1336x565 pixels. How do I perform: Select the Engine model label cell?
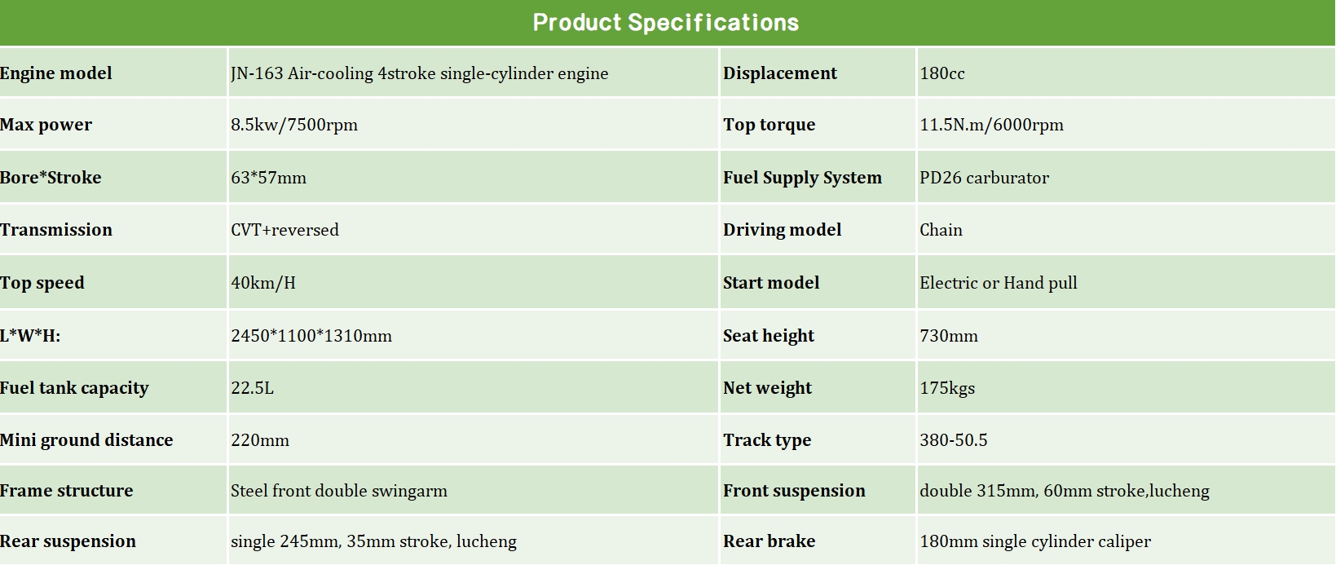[x=56, y=73]
